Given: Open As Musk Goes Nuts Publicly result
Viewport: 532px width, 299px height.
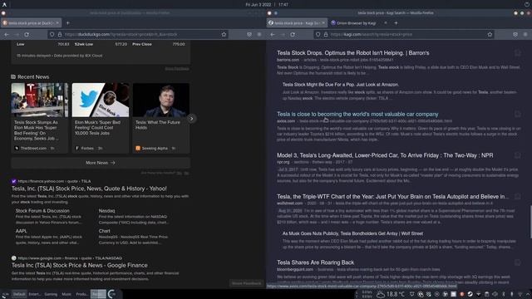Looking at the screenshot, I should point(352,233).
